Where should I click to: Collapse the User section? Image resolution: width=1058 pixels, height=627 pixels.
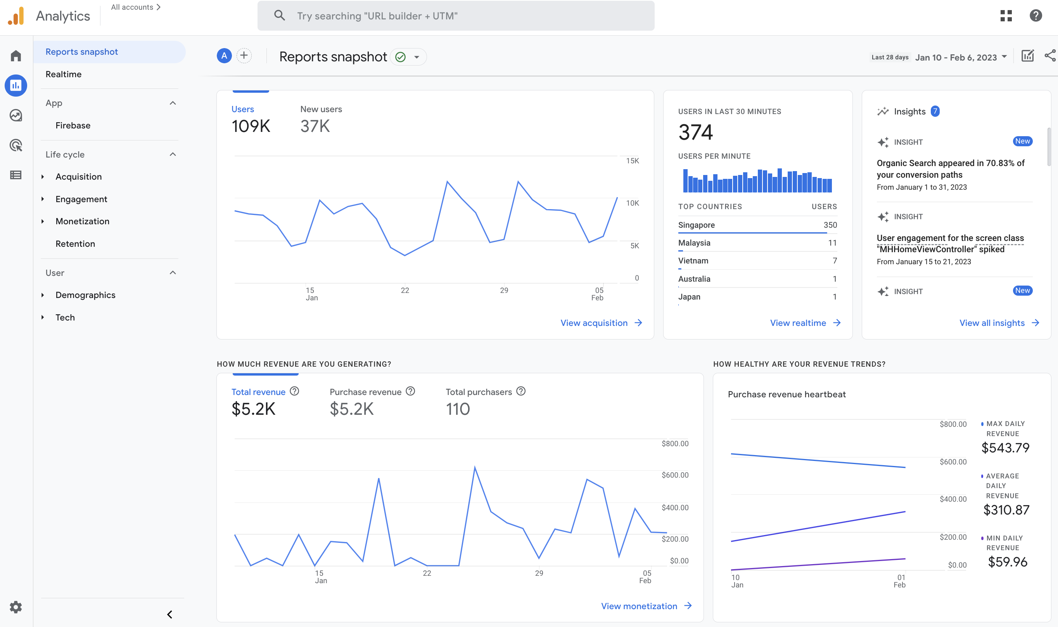(x=173, y=272)
